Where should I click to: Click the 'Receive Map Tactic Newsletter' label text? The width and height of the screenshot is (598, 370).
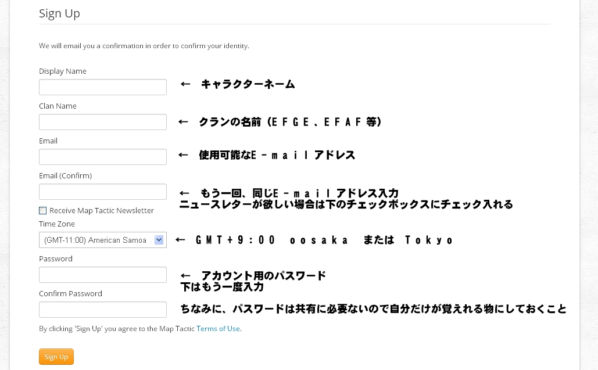tap(101, 211)
